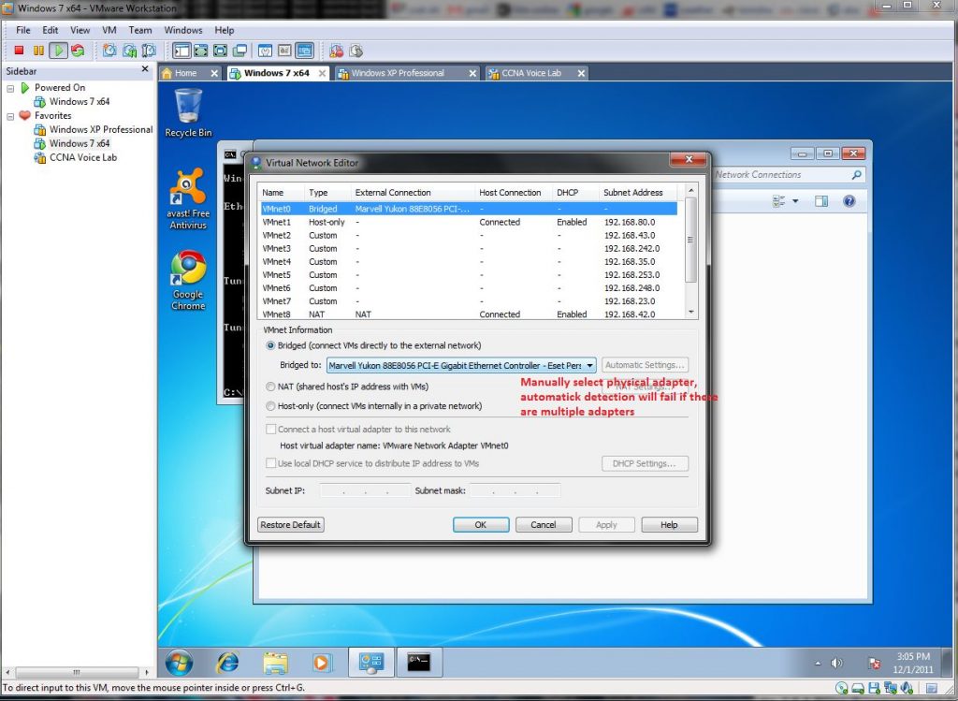Open the Team menu
This screenshot has height=701, width=958.
[140, 30]
